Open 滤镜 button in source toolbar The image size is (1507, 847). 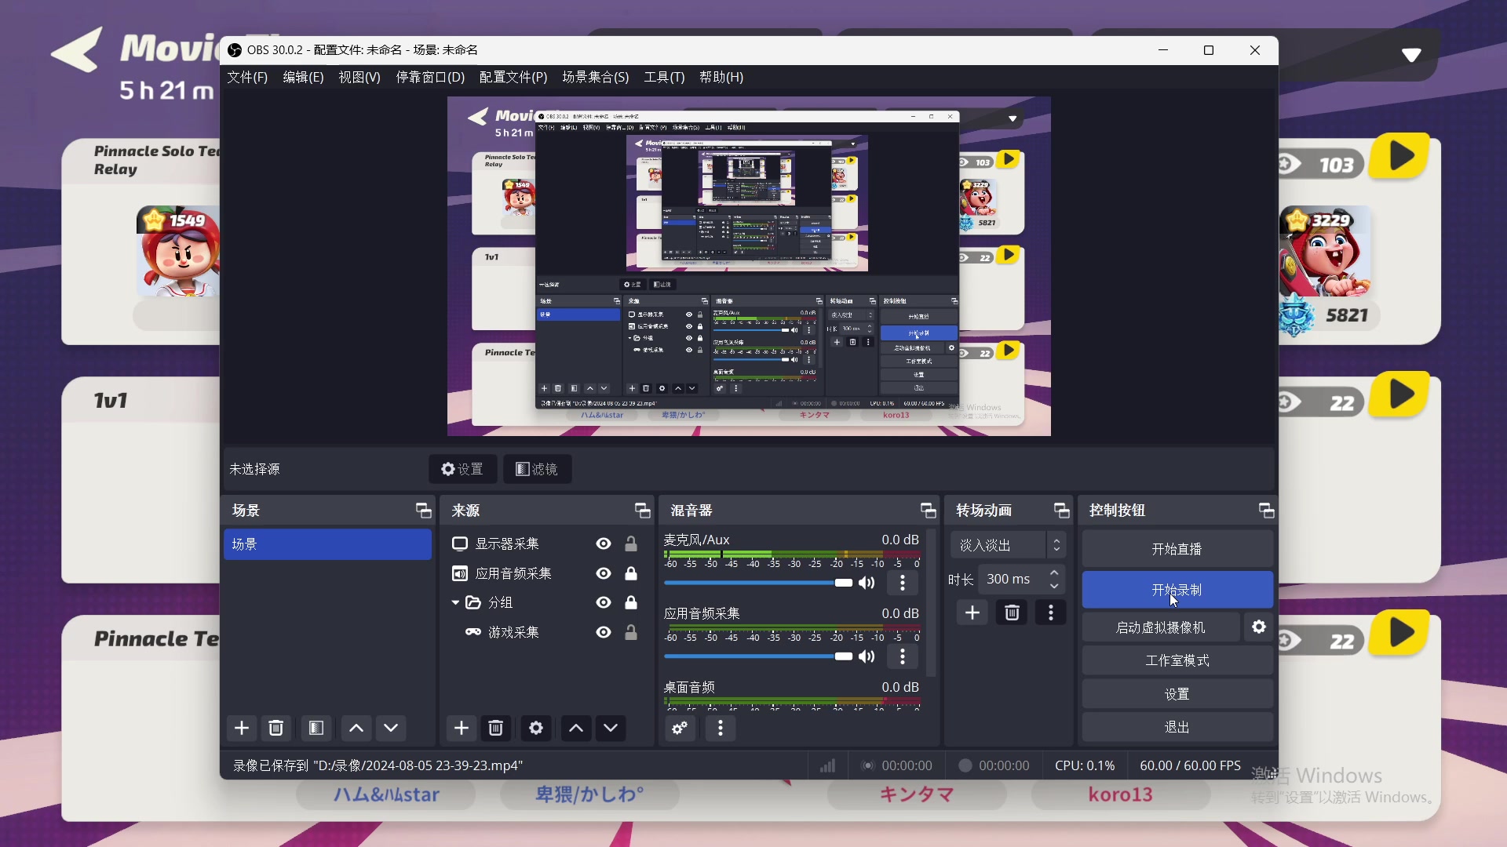(x=537, y=469)
